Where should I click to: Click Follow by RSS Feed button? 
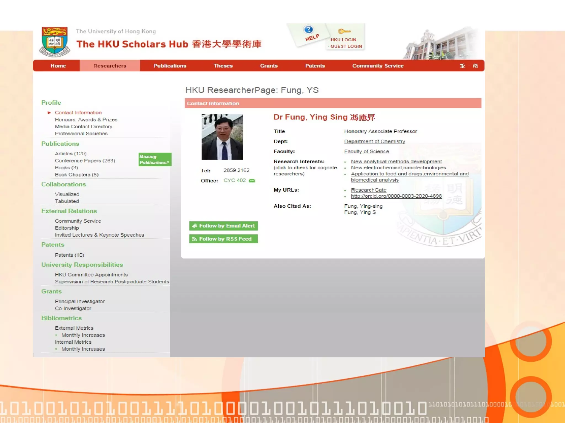pos(223,239)
